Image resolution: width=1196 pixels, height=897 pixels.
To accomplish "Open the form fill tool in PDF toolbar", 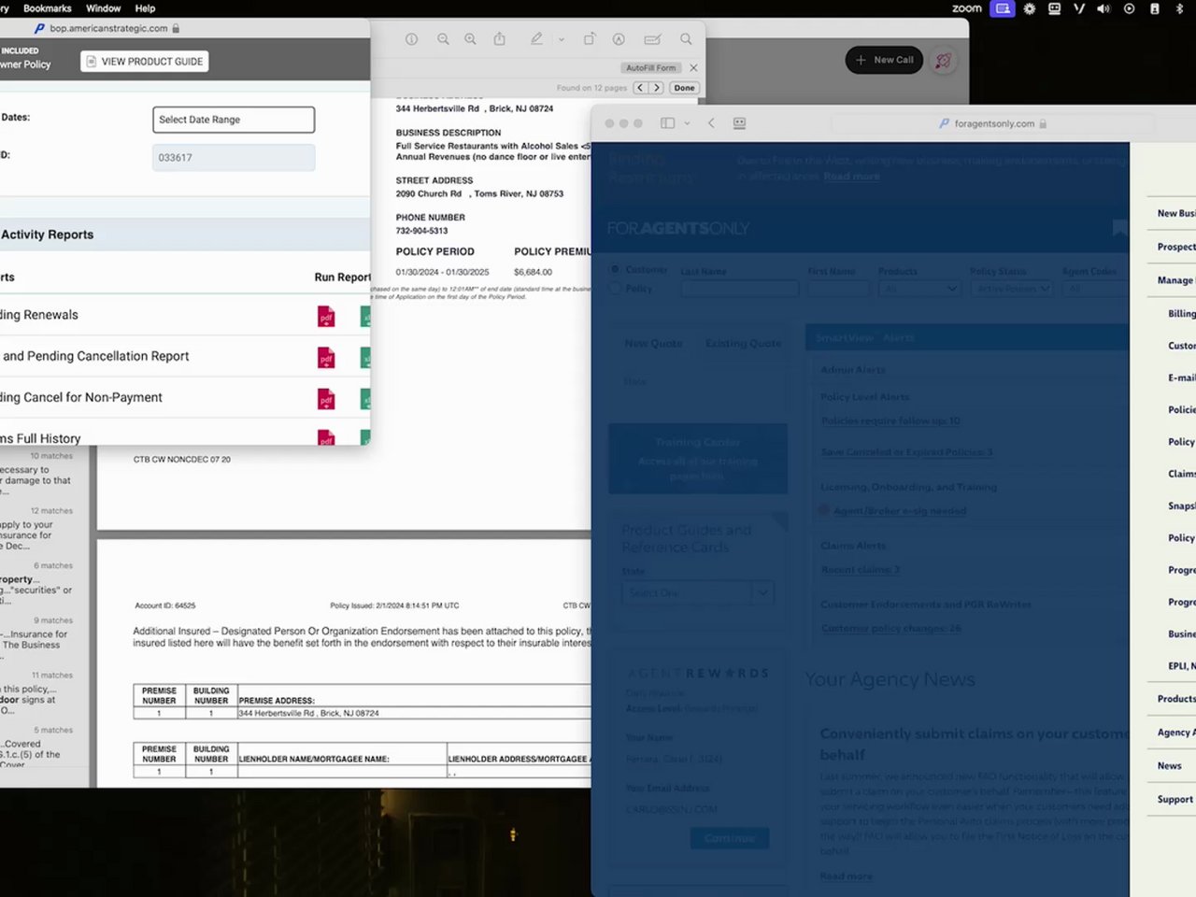I will [652, 39].
